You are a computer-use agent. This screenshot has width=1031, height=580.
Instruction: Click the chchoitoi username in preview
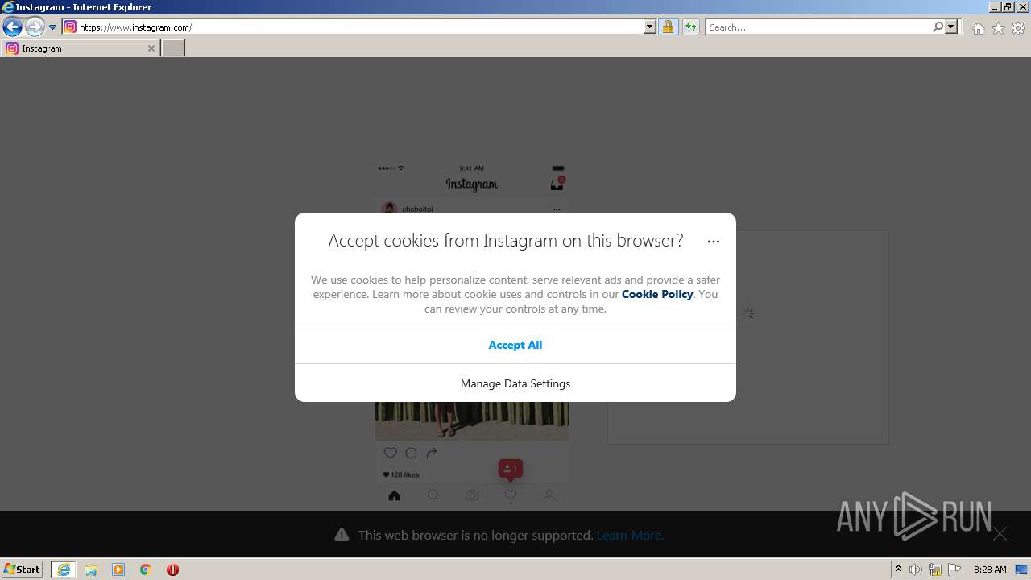(x=417, y=209)
